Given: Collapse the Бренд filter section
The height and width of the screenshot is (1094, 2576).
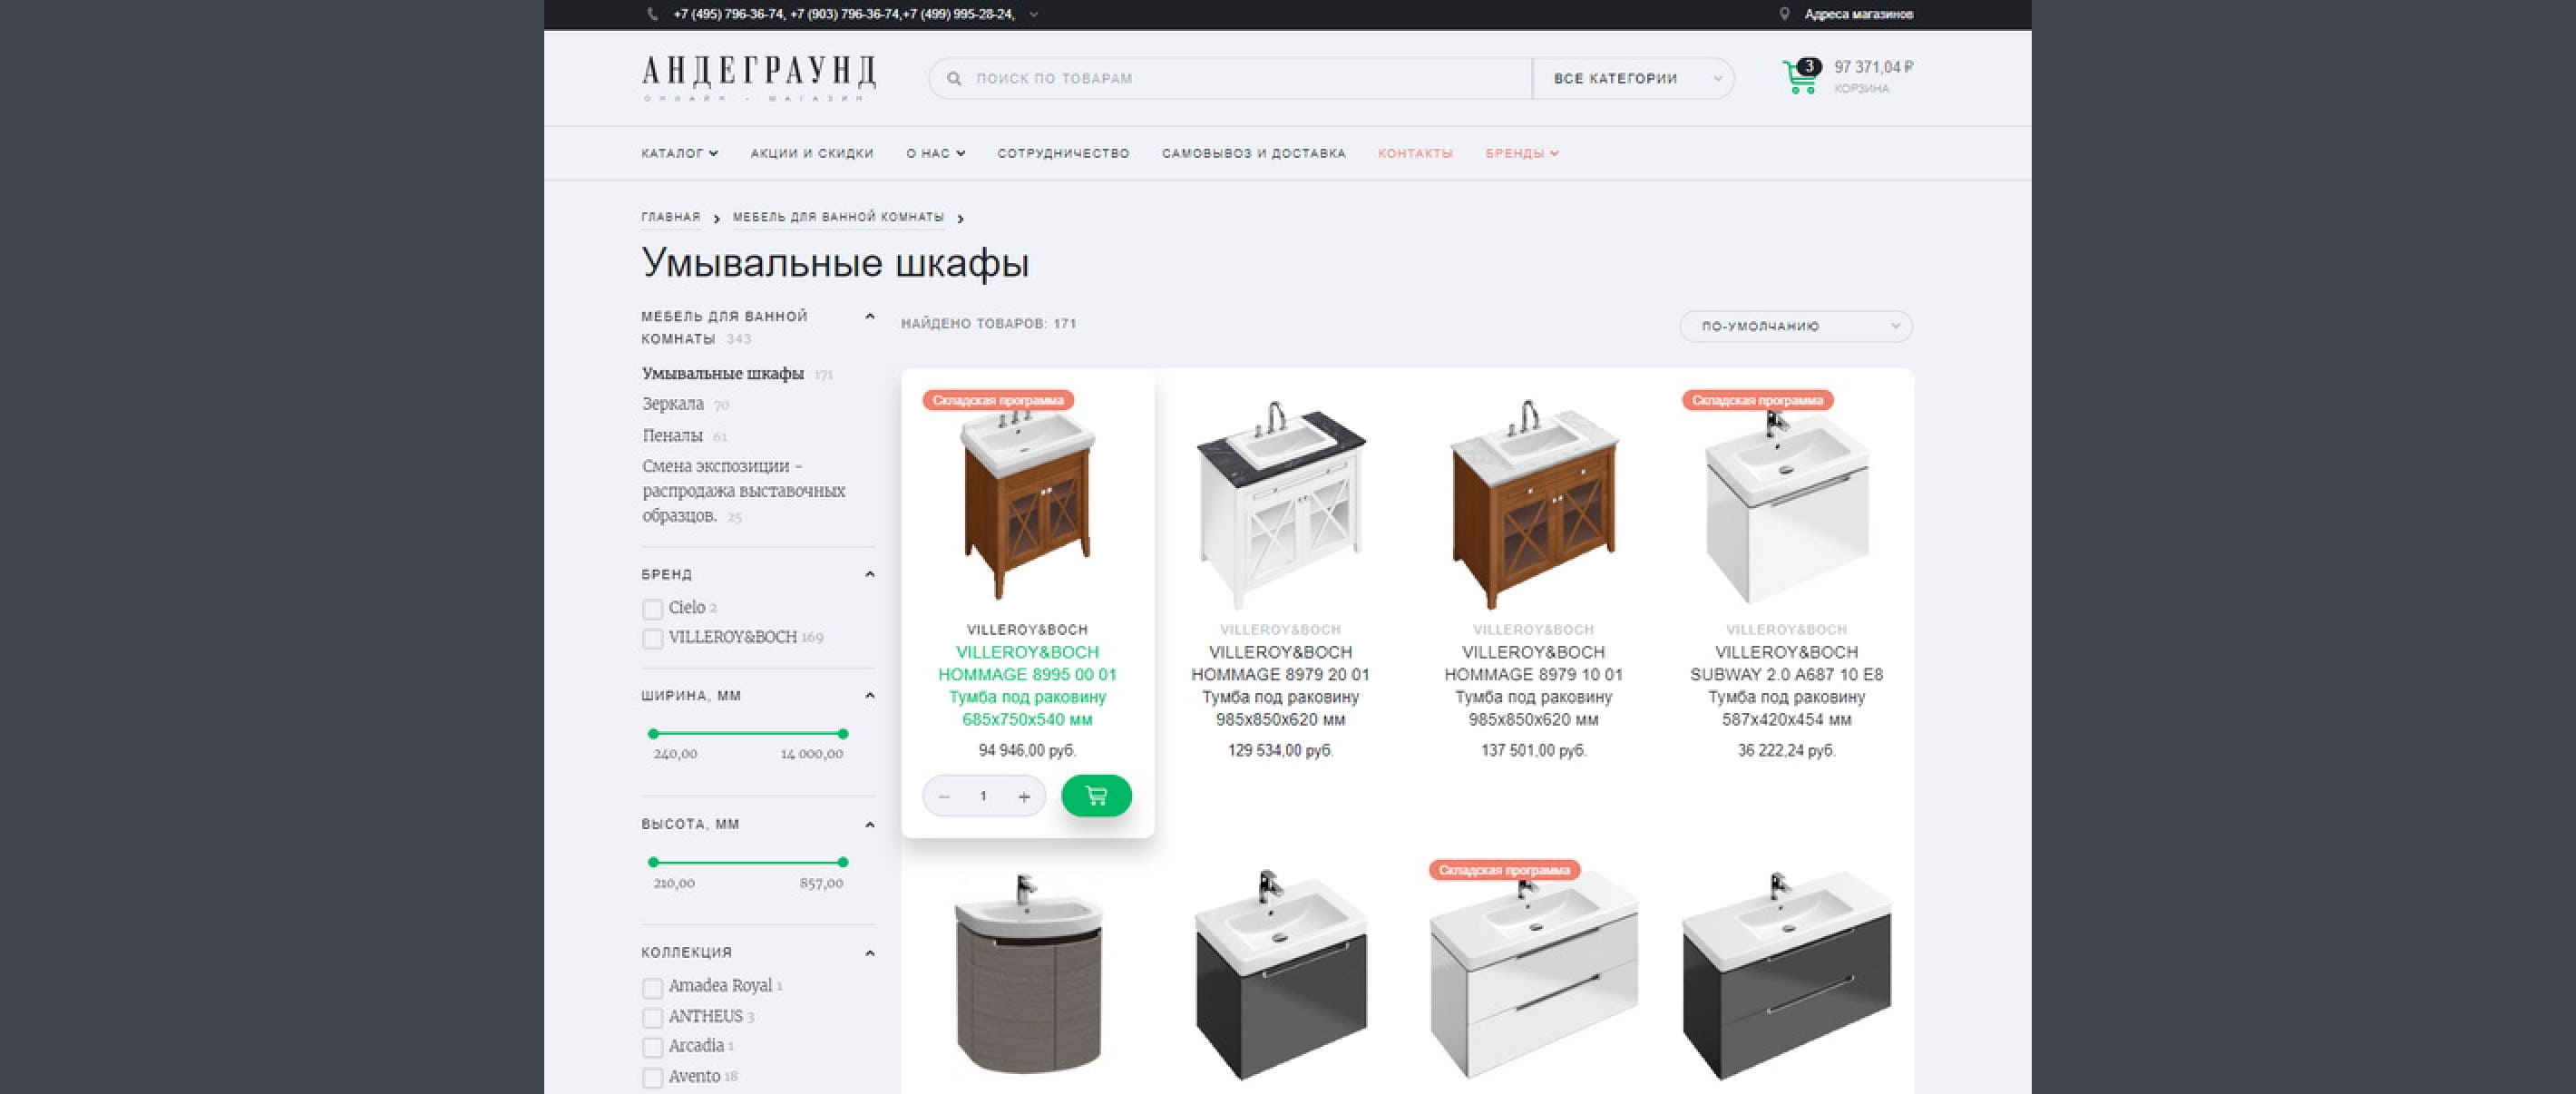Looking at the screenshot, I should pyautogui.click(x=869, y=574).
